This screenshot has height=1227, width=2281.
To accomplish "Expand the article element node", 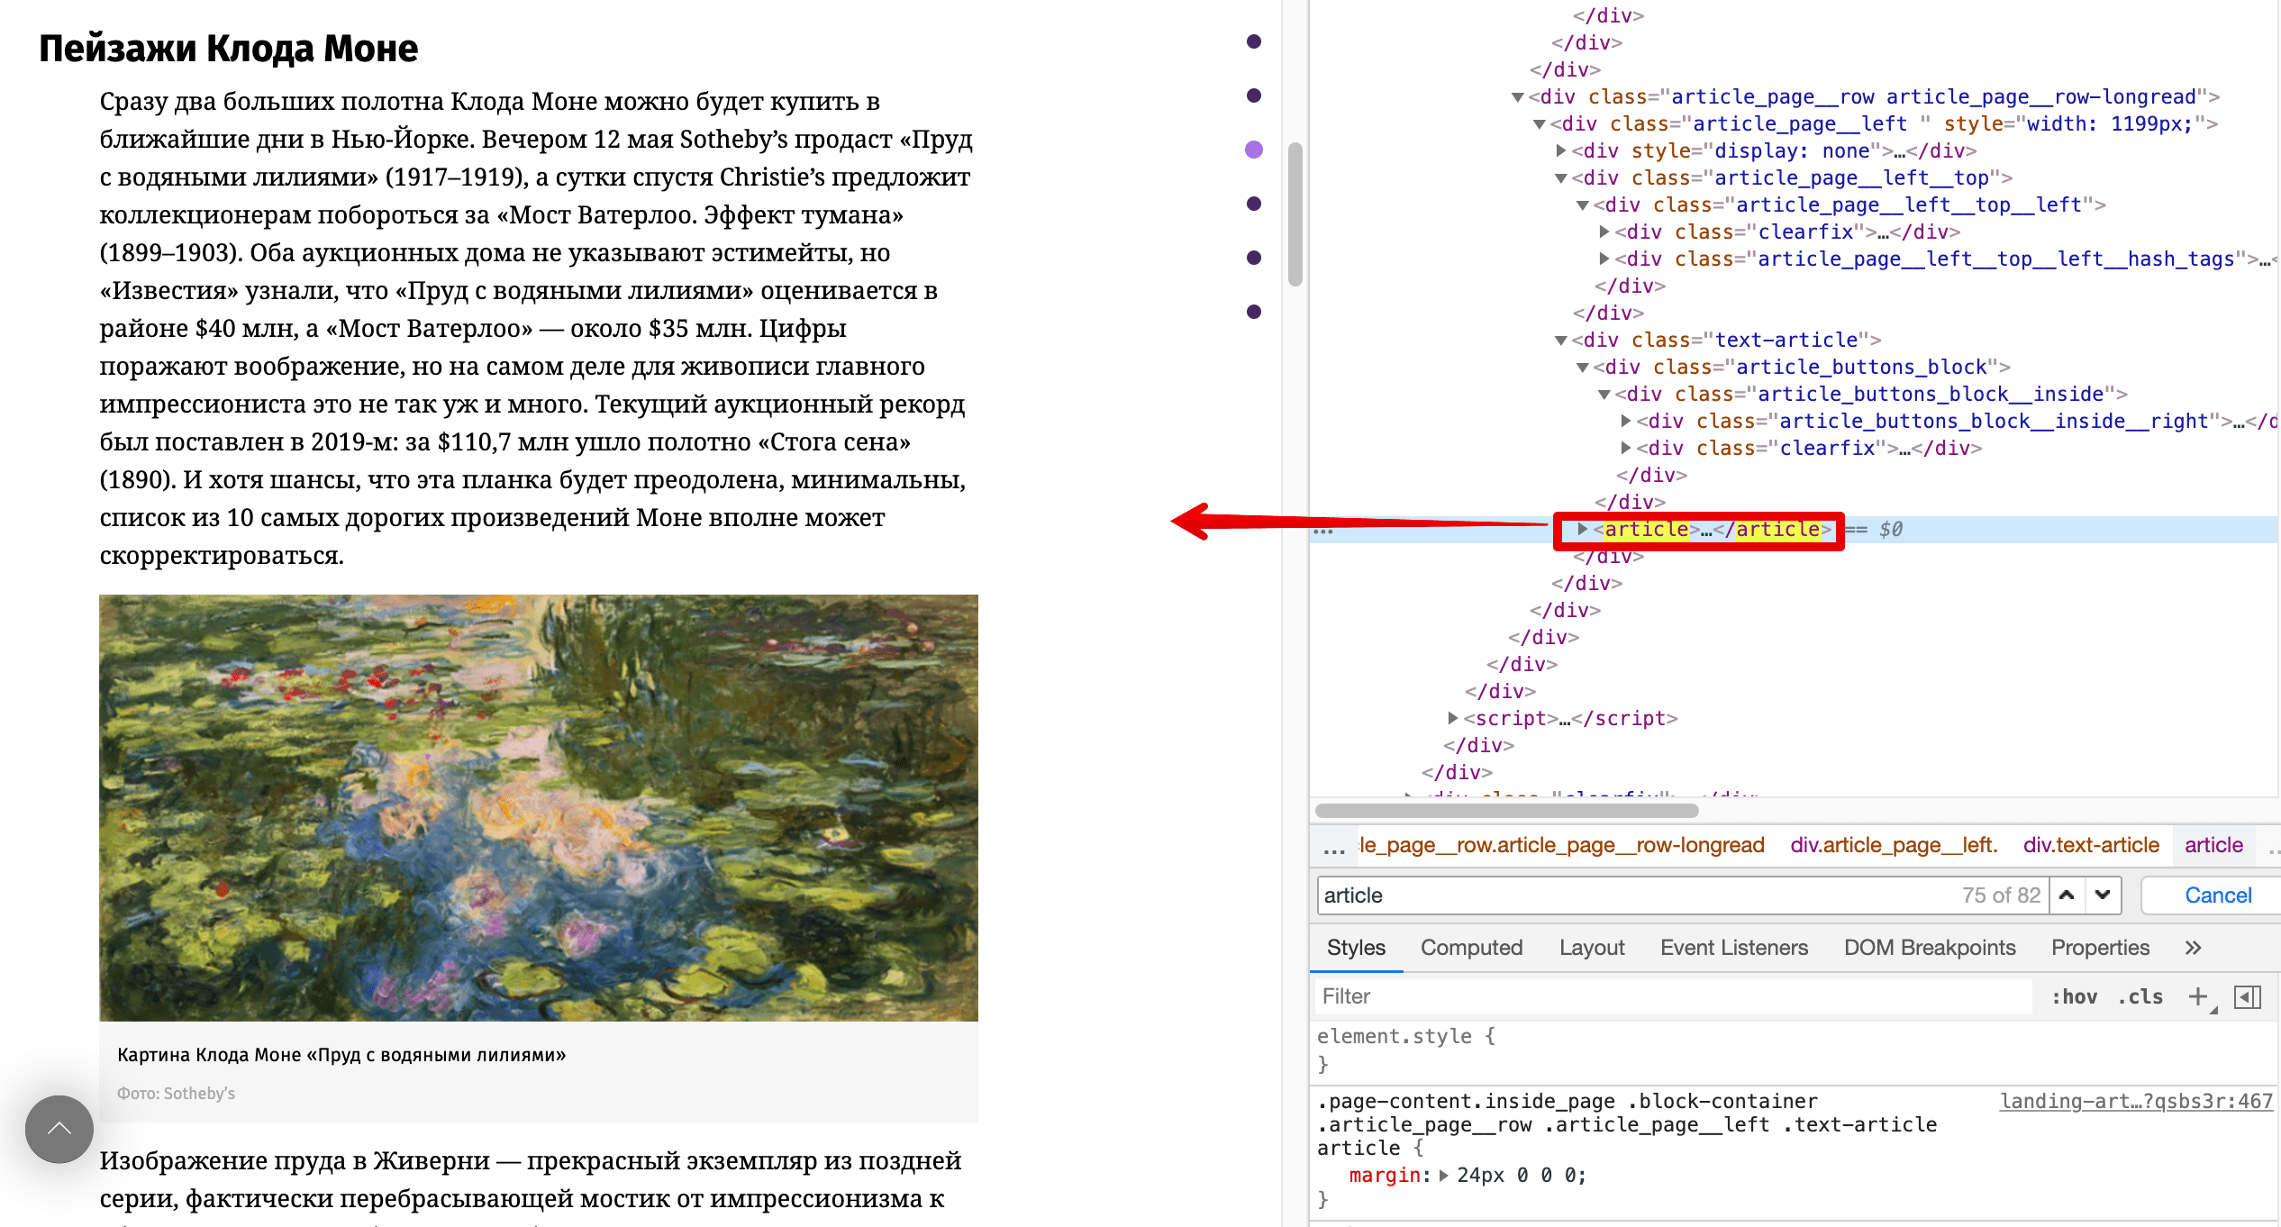I will coord(1583,529).
